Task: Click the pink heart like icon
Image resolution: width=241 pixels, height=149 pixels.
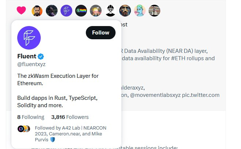Action: click(21, 11)
